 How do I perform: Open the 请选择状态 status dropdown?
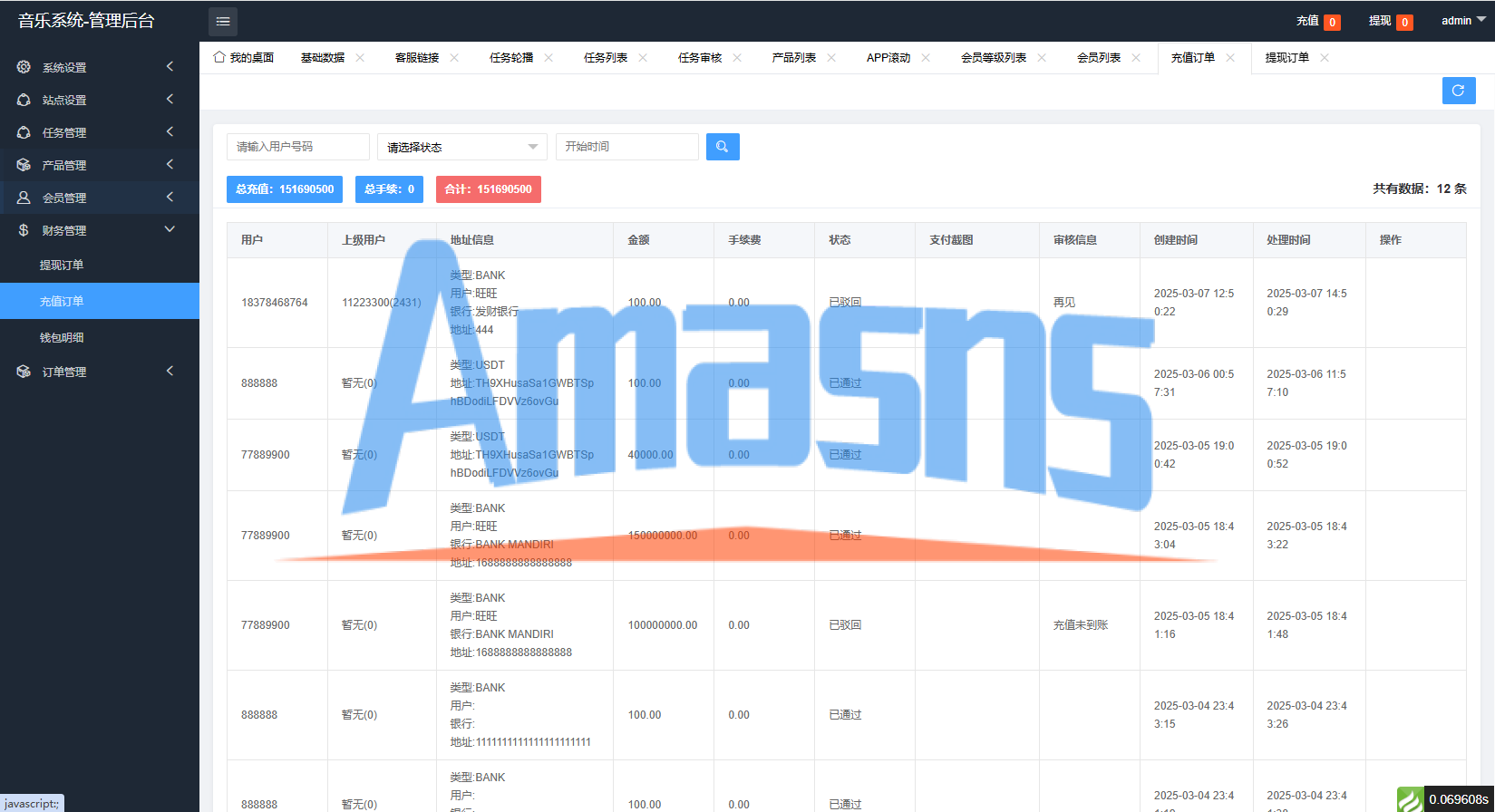pos(462,147)
